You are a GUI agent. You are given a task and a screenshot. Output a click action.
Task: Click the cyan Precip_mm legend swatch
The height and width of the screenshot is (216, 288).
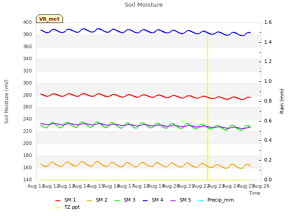coord(201,201)
